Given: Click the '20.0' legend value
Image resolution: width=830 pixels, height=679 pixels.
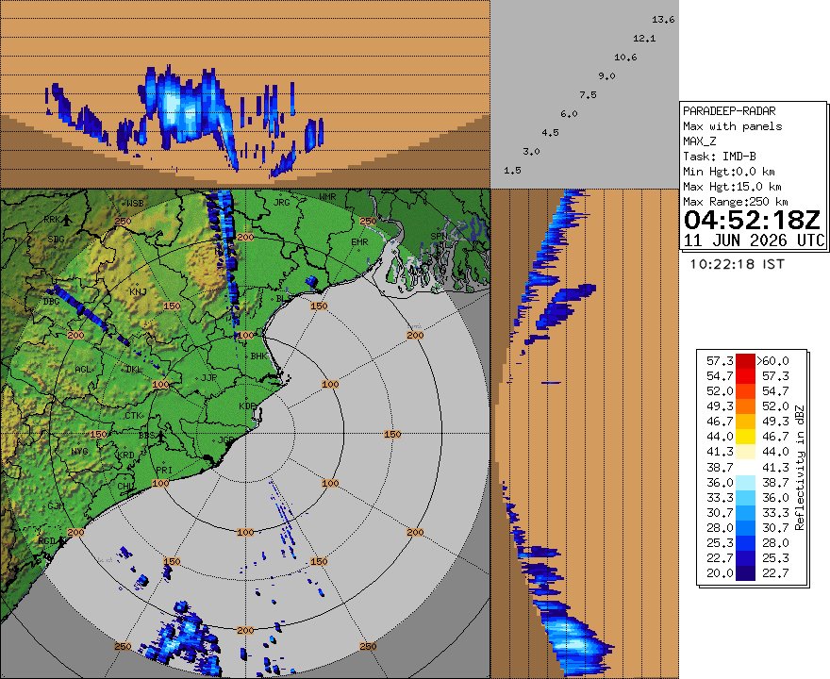Looking at the screenshot, I should pyautogui.click(x=720, y=573).
